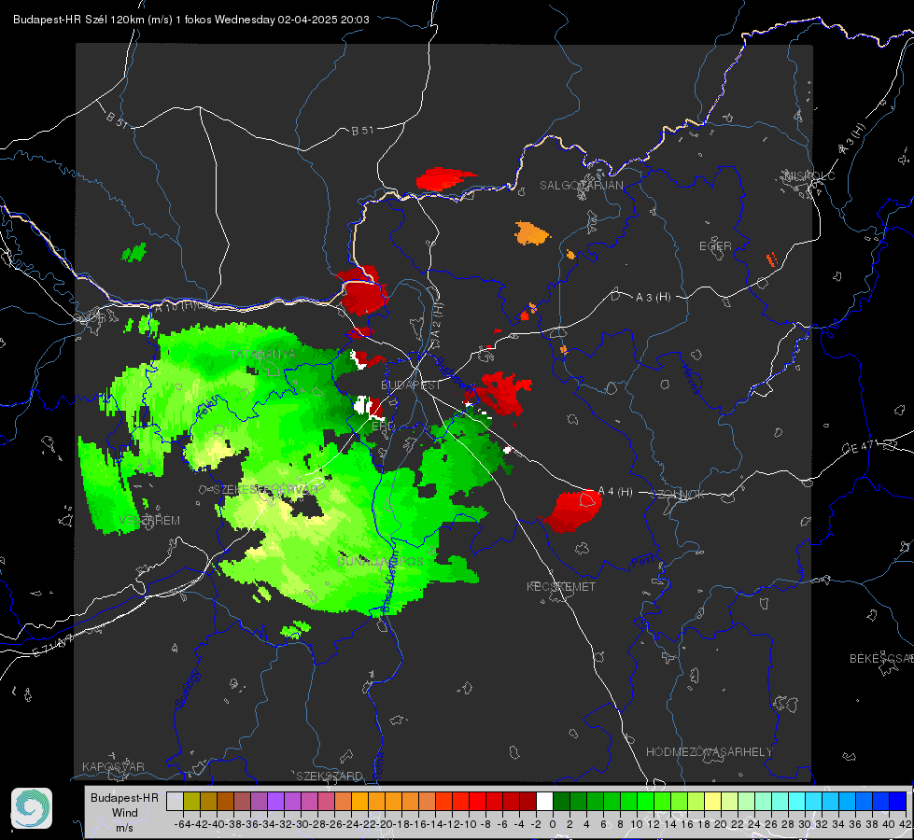
Task: Click the EGER city label
Action: (x=715, y=246)
